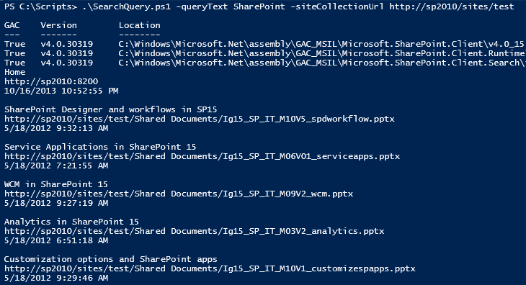The image size is (526, 285).
Task: Click the Home result title
Action: pyautogui.click(x=14, y=72)
